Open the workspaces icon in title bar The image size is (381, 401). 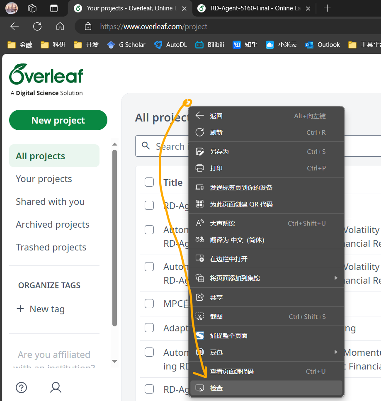[x=32, y=8]
